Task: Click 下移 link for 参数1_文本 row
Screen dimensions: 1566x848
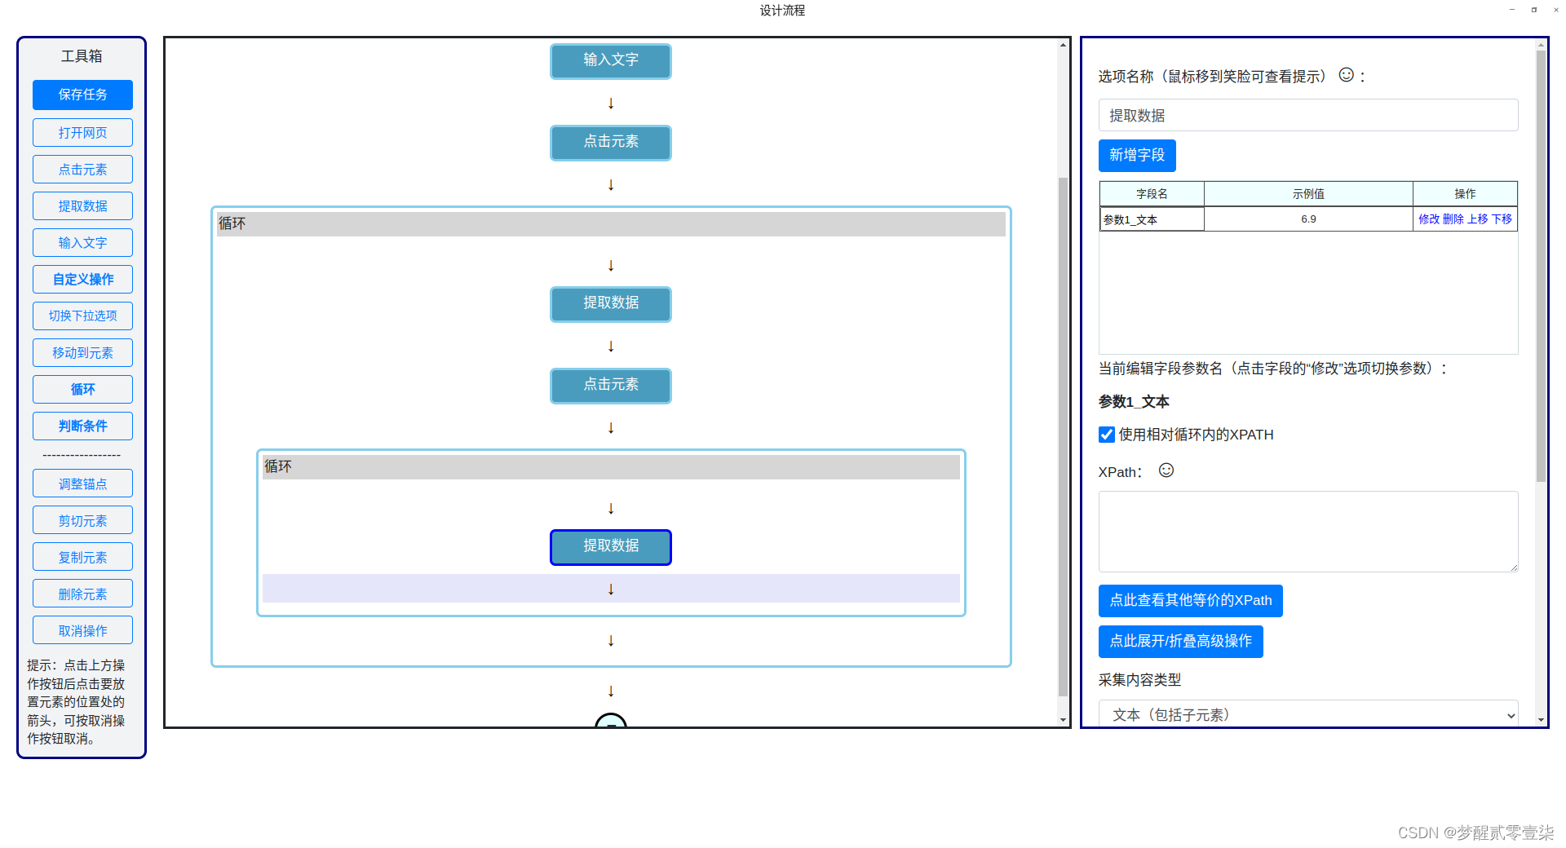Action: click(1502, 219)
